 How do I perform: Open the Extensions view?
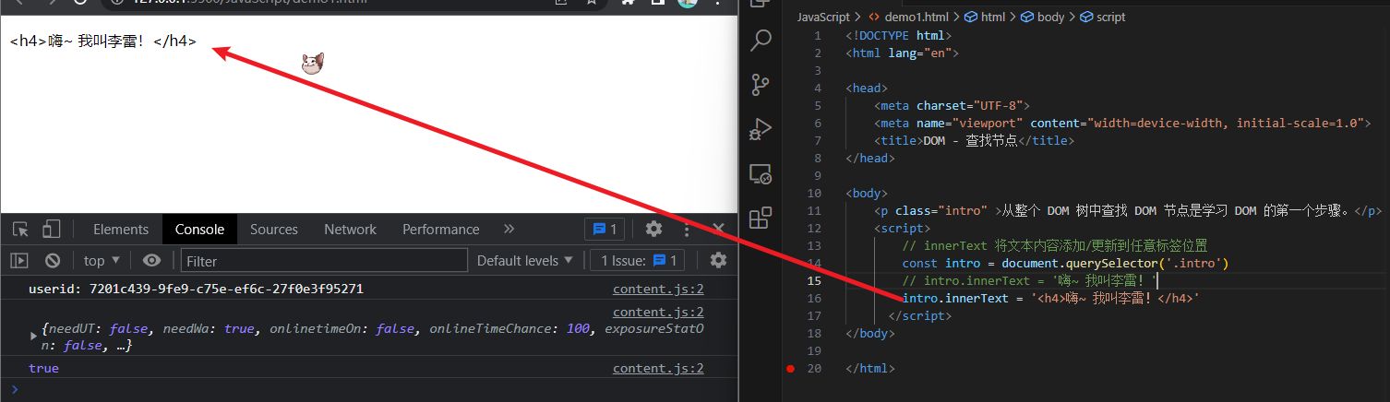click(x=761, y=218)
